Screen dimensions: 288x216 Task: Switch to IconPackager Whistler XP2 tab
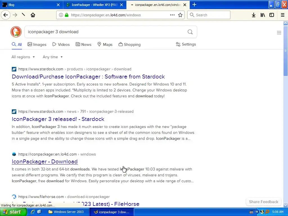point(94,5)
